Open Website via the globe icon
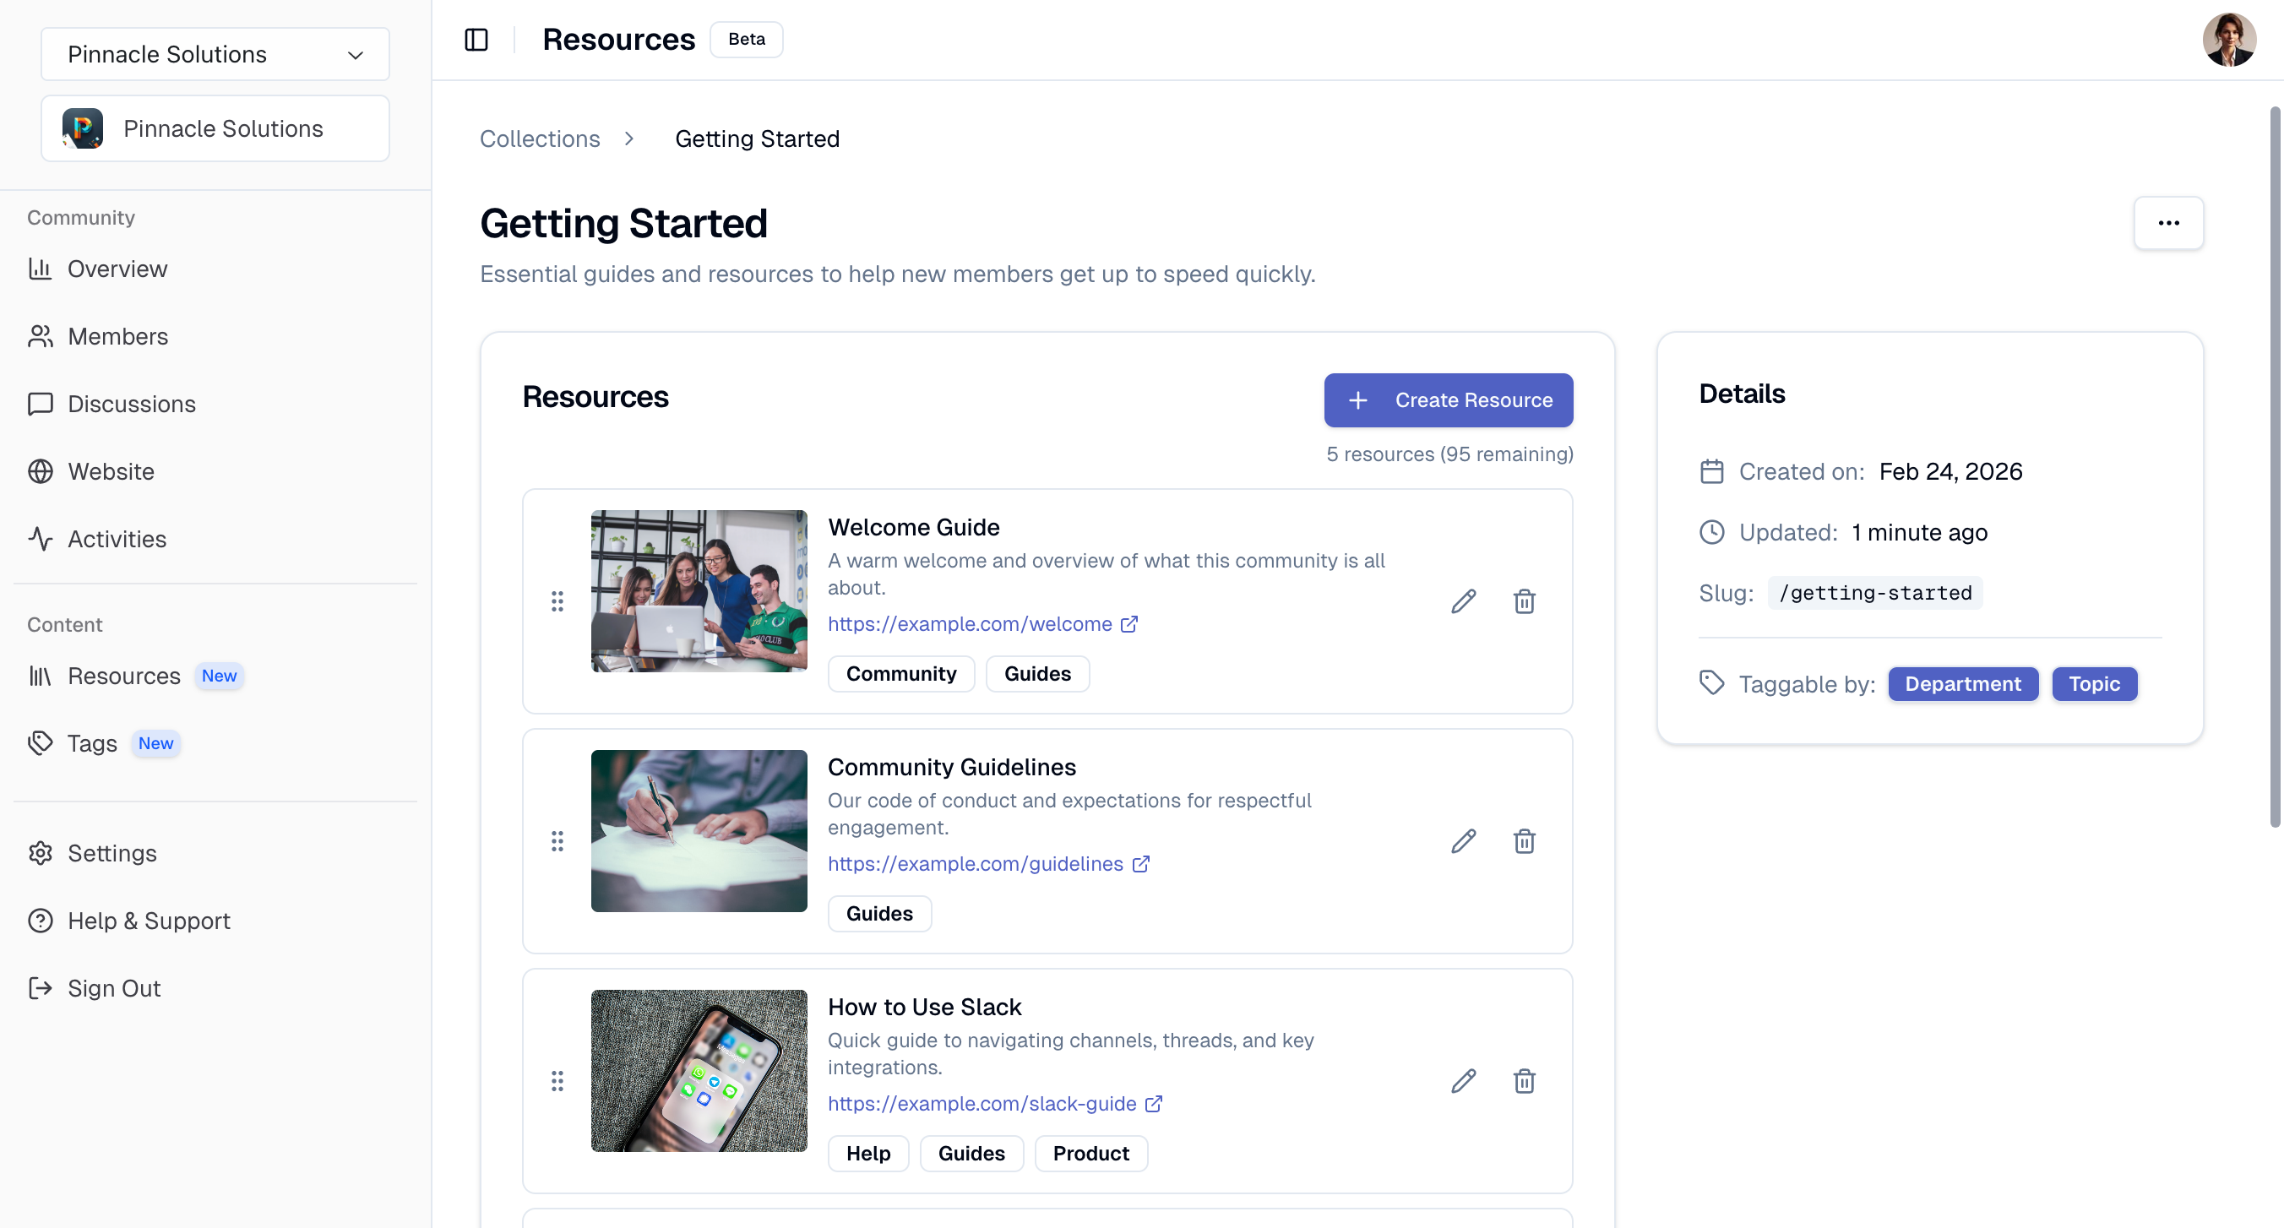This screenshot has width=2284, height=1228. click(41, 470)
